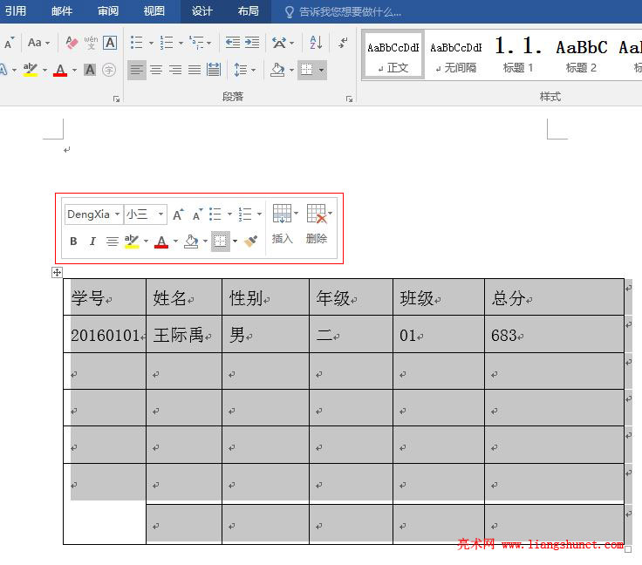642x565 pixels.
Task: Apply numbering from the ribbon
Action: (x=167, y=42)
